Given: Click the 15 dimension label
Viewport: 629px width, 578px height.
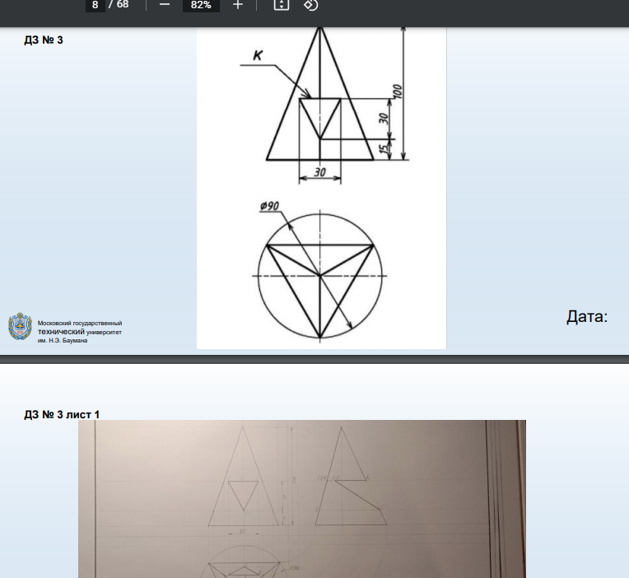Looking at the screenshot, I should pos(384,149).
